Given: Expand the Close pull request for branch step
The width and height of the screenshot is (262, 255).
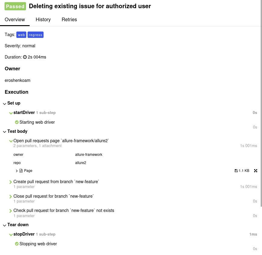Looking at the screenshot, I should pos(11,196).
